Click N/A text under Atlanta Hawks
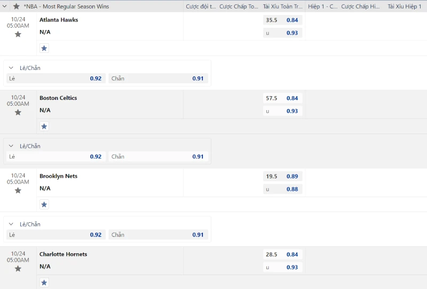This screenshot has height=289, width=427. pyautogui.click(x=45, y=32)
